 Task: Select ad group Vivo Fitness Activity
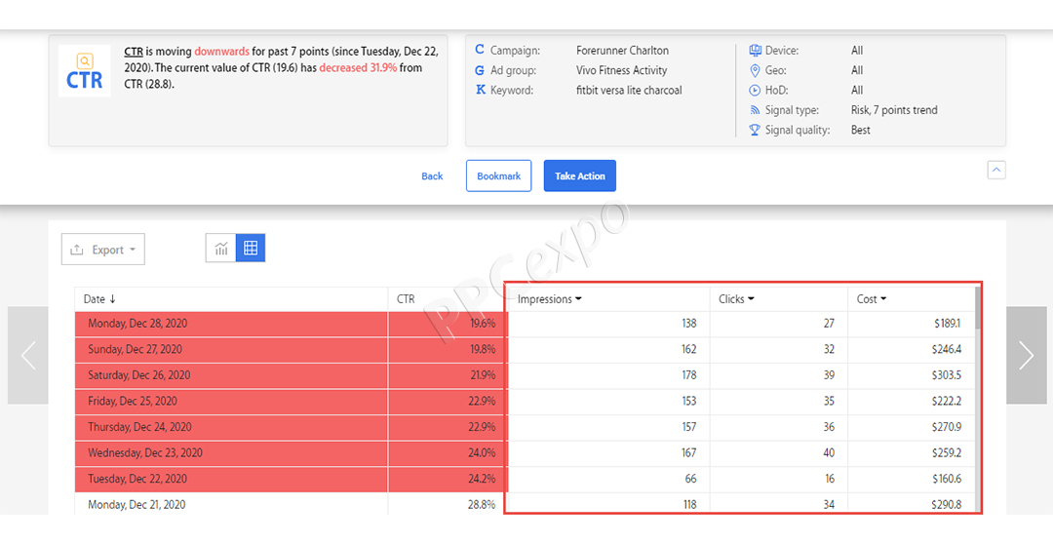pos(622,70)
